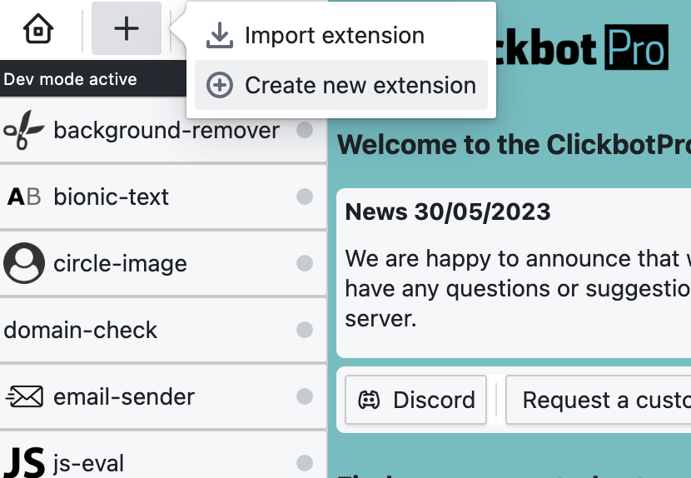Toggle the status dot on bionic-text
Image resolution: width=691 pixels, height=478 pixels.
point(305,197)
